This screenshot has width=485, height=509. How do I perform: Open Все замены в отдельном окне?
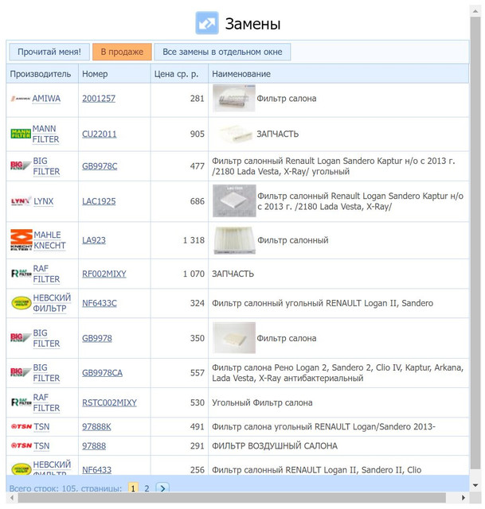(x=222, y=52)
